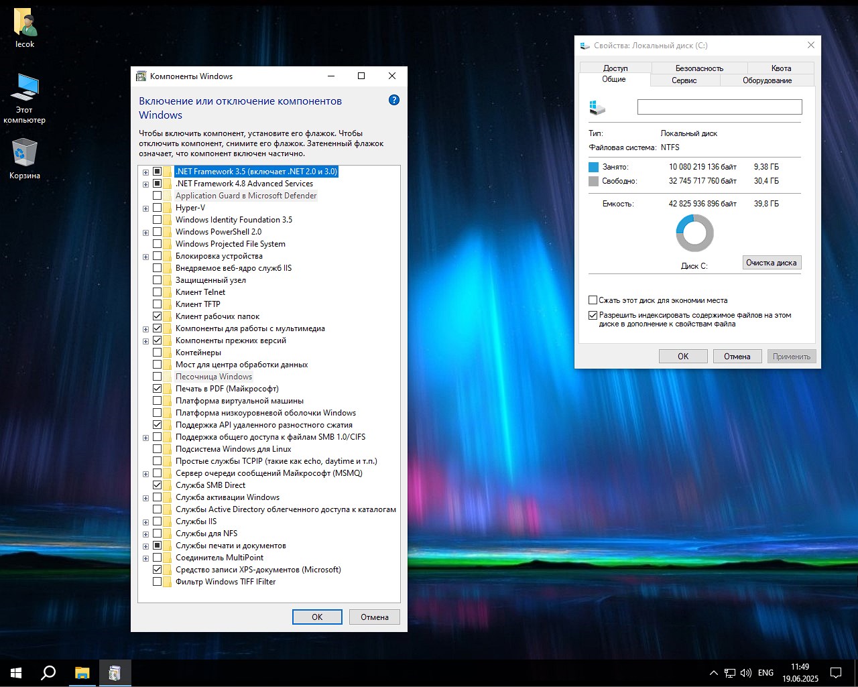Enable the Клиент Telnet checkbox
The width and height of the screenshot is (858, 687).
158,292
